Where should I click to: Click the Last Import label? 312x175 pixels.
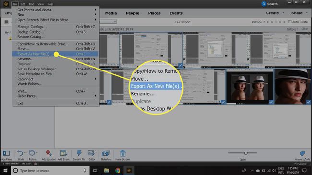183,22
